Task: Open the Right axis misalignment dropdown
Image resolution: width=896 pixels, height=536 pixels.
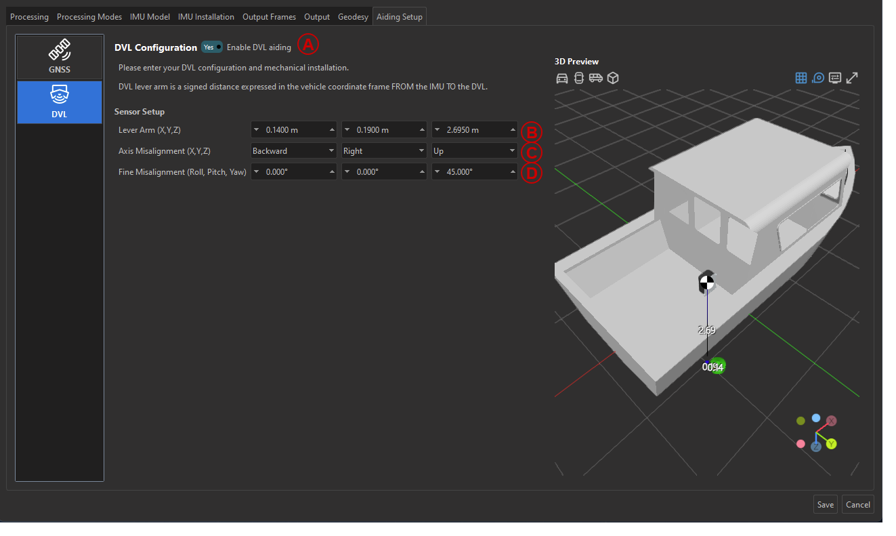Action: coord(384,151)
